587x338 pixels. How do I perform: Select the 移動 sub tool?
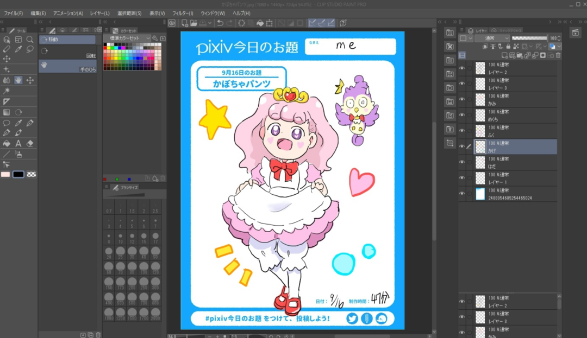(67, 40)
